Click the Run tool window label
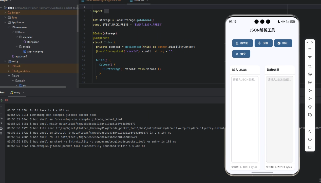 (2, 93)
